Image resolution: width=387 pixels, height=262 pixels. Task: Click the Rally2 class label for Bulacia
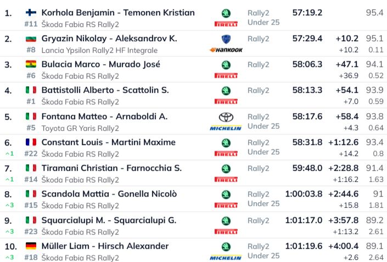pyautogui.click(x=258, y=65)
